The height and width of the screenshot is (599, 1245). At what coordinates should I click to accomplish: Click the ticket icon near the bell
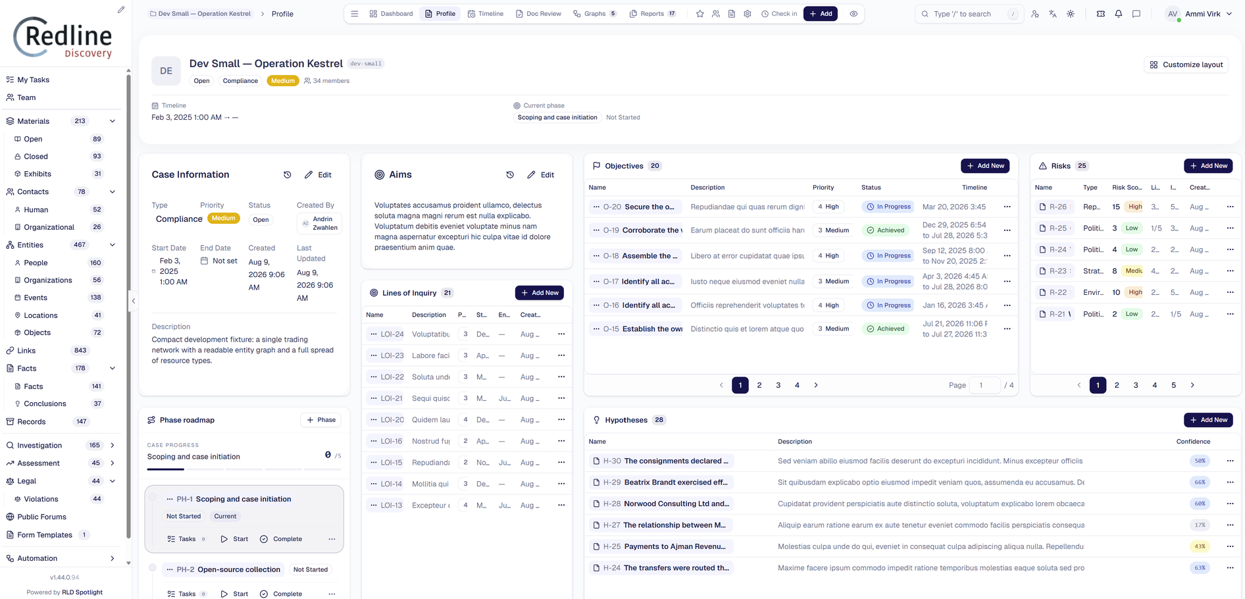click(x=1101, y=14)
